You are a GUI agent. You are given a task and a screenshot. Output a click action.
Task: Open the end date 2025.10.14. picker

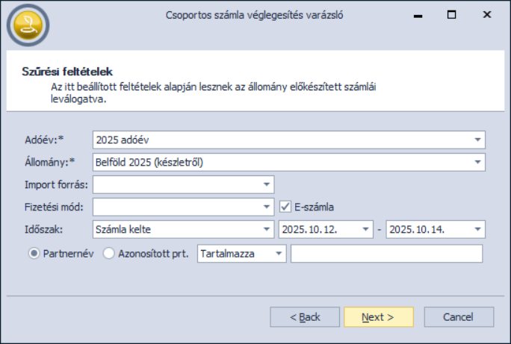[477, 229]
